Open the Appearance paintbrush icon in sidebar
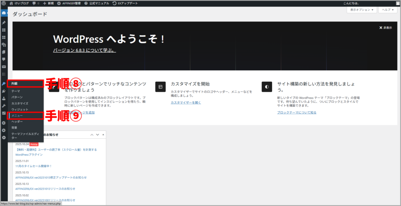This screenshot has width=401, height=206. point(4,84)
